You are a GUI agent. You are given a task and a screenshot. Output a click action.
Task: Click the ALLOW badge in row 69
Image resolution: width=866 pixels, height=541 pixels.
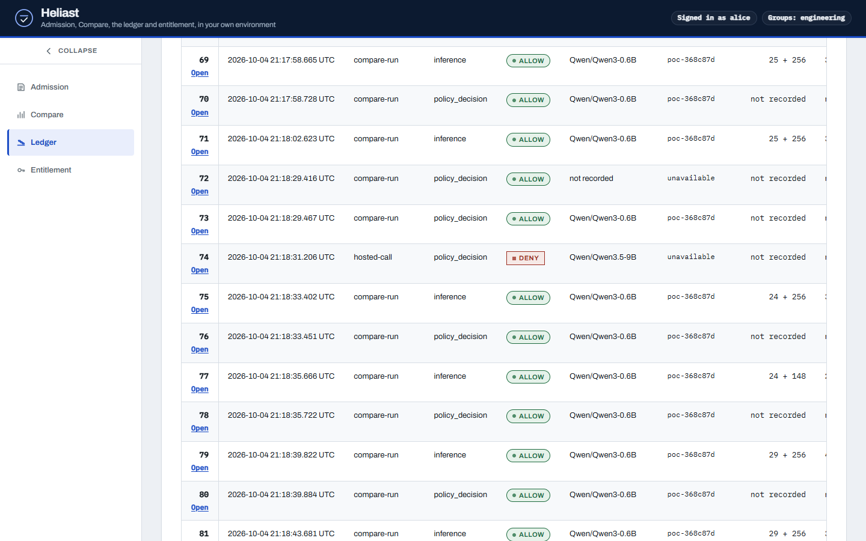[528, 61]
